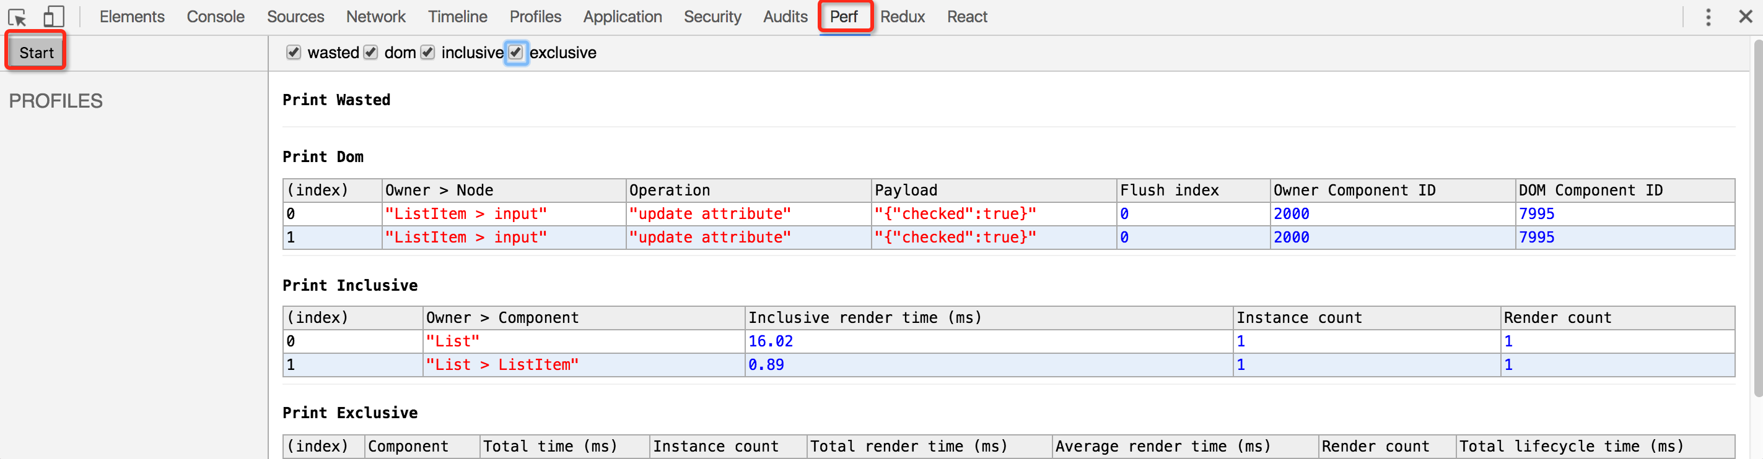Click the 16.02 render time value
1763x459 pixels.
(x=771, y=341)
